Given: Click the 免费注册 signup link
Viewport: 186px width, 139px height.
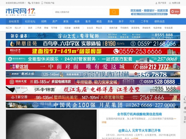Looking at the screenshot, I should tap(176, 3).
